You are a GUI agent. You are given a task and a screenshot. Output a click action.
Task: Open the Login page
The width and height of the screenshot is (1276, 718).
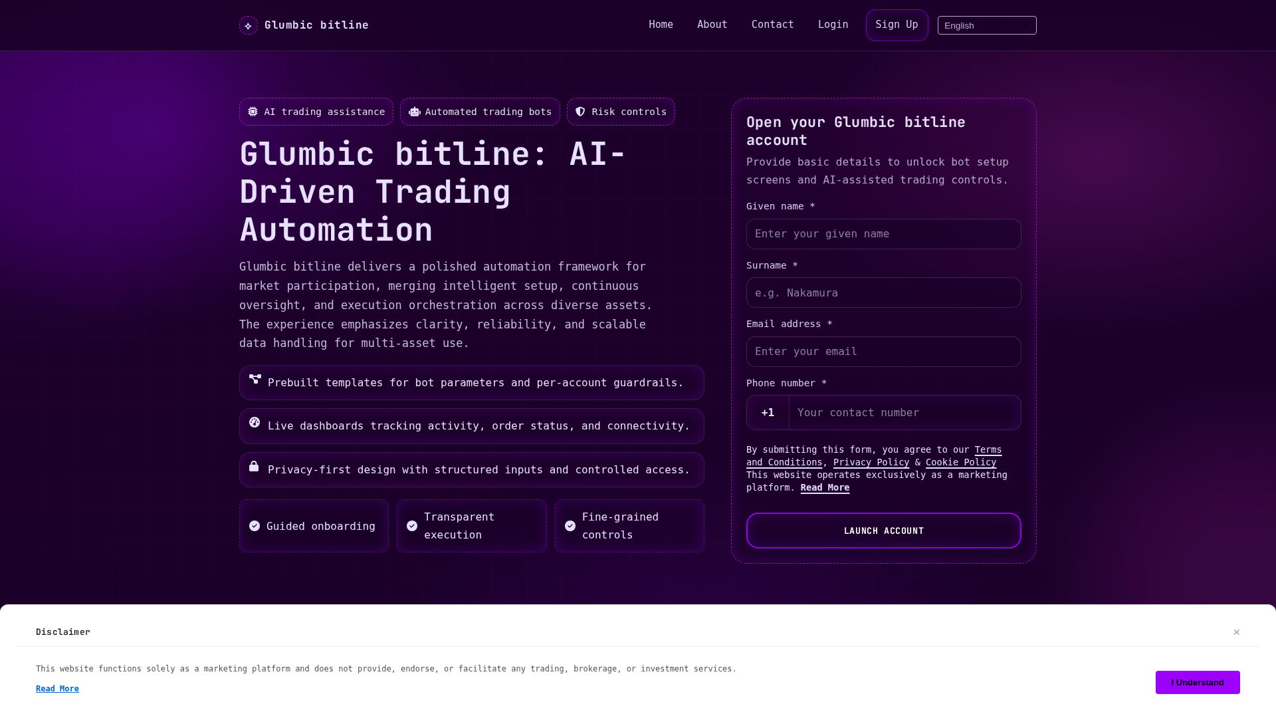coord(833,25)
